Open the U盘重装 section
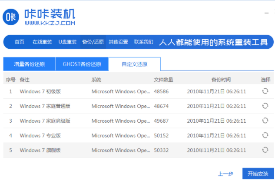The width and height of the screenshot is (275, 181). point(67,42)
